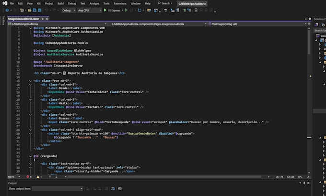The image size is (326, 196).
Task: Collapse the div block at line 24
Action: coord(30,115)
